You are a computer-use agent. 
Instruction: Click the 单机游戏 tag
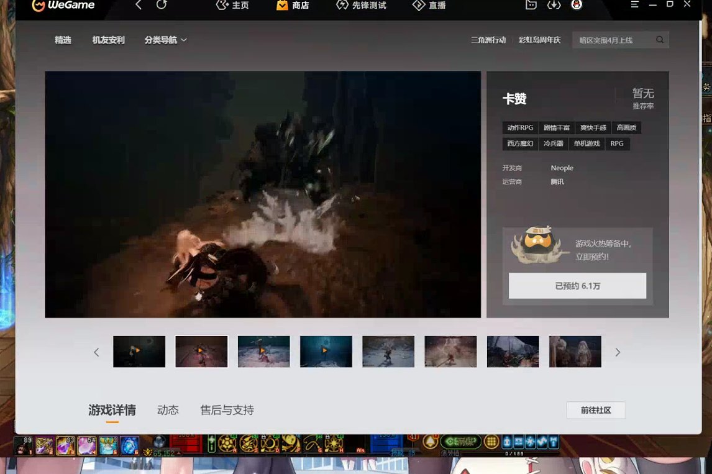pyautogui.click(x=587, y=144)
